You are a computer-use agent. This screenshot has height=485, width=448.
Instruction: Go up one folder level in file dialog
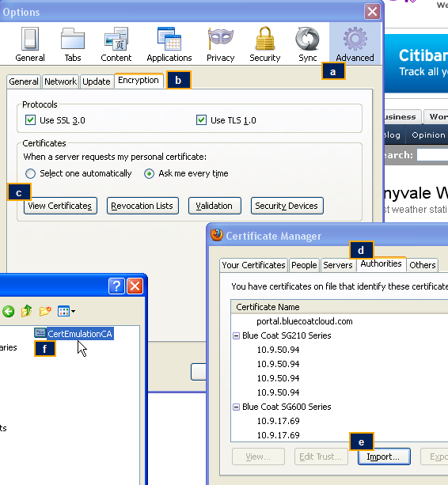pos(27,311)
